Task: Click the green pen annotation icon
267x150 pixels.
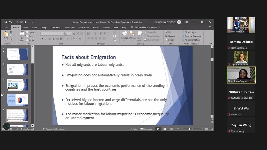Action: point(6,126)
